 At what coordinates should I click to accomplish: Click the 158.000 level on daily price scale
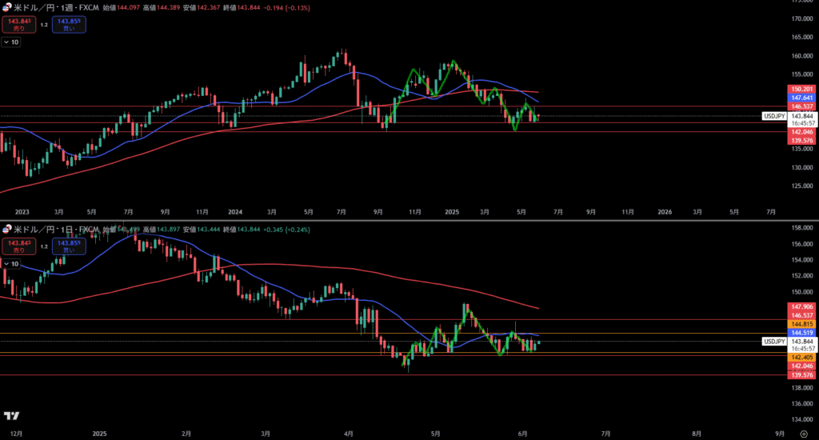point(801,228)
